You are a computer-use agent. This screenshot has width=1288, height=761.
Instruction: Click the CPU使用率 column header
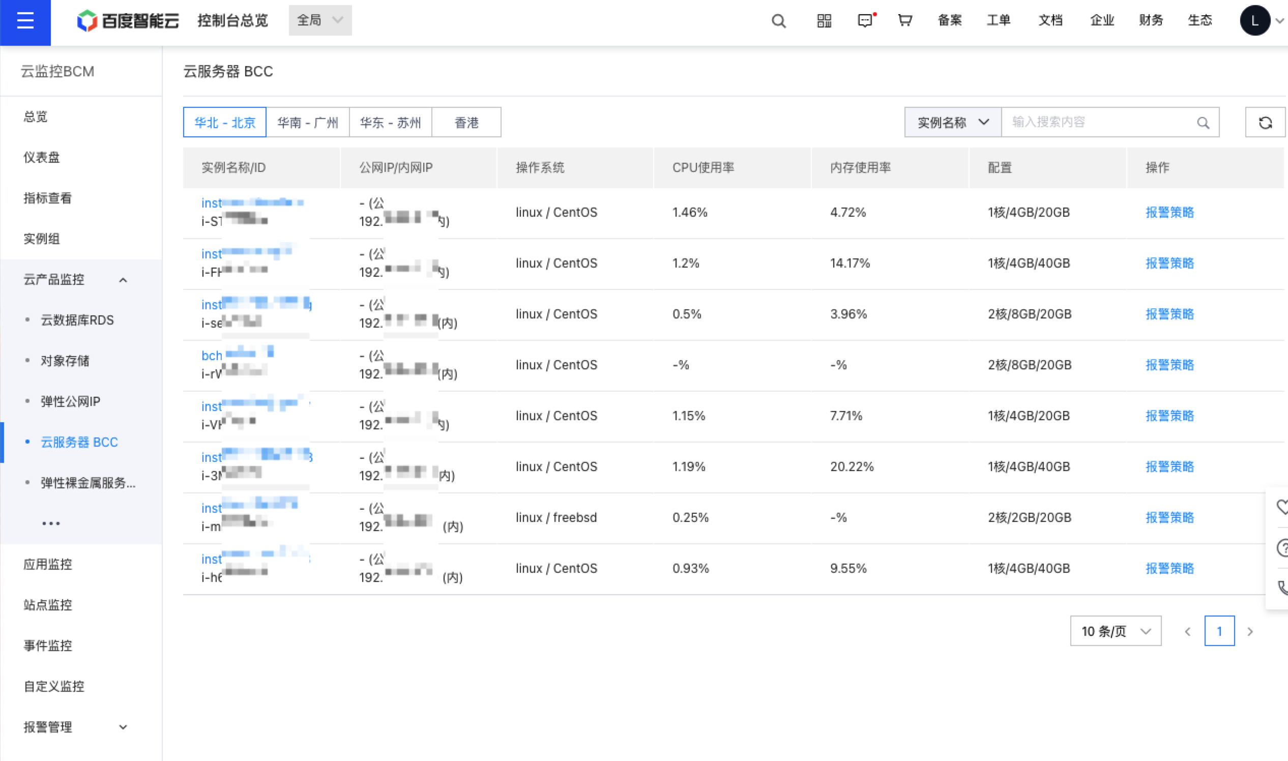pos(703,168)
